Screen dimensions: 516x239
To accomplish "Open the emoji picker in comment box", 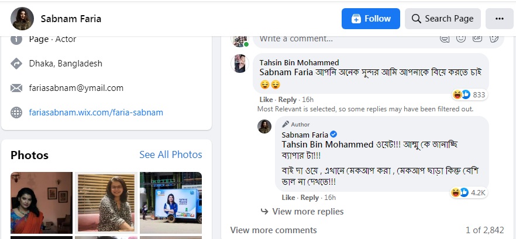I will [462, 38].
